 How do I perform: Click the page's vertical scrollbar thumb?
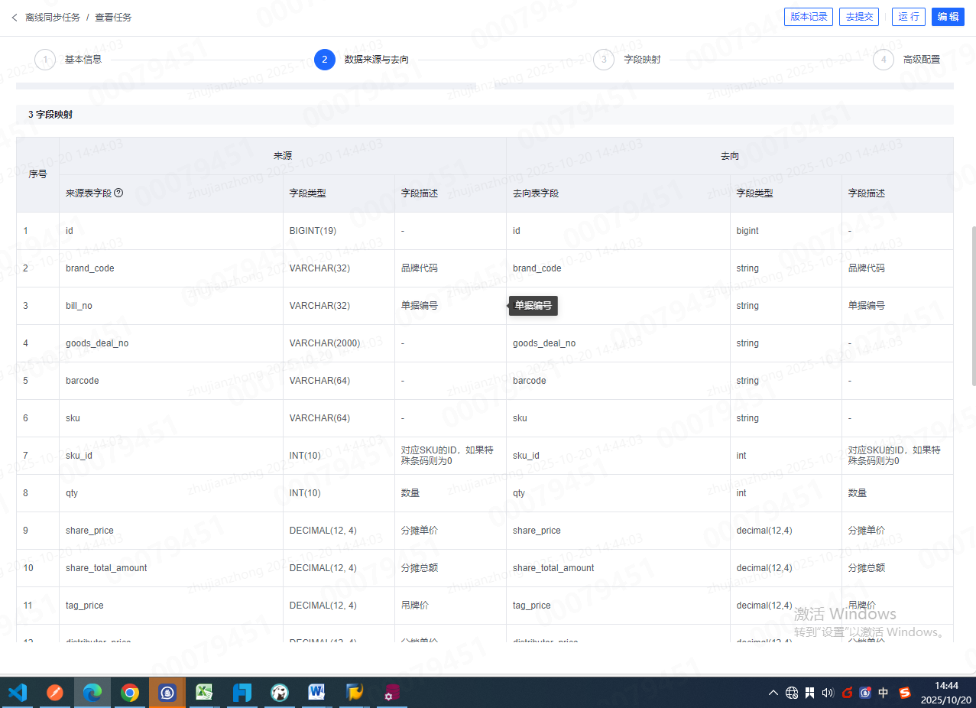tap(972, 306)
